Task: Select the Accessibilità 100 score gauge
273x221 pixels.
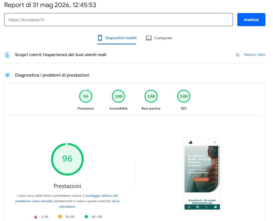Action: click(x=118, y=96)
